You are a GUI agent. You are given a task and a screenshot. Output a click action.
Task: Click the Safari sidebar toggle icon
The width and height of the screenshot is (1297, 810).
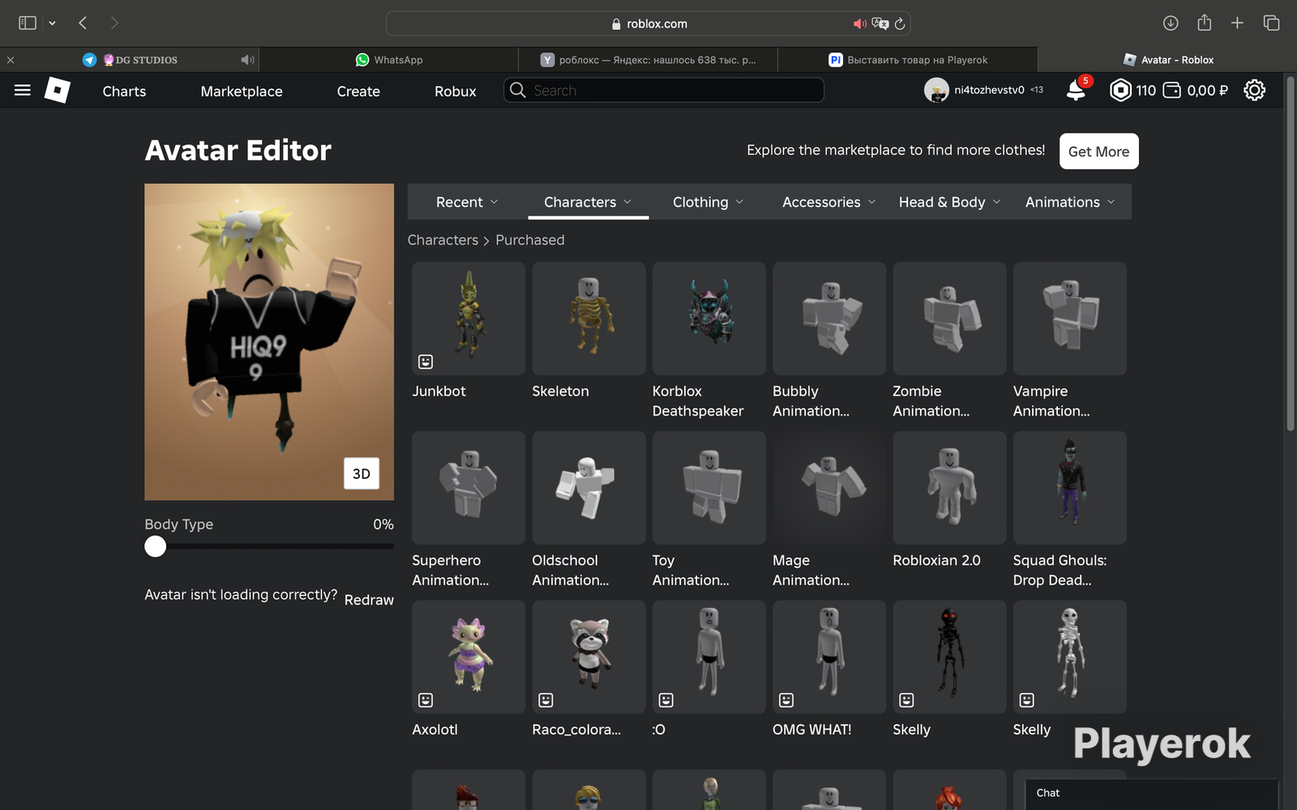pos(28,23)
